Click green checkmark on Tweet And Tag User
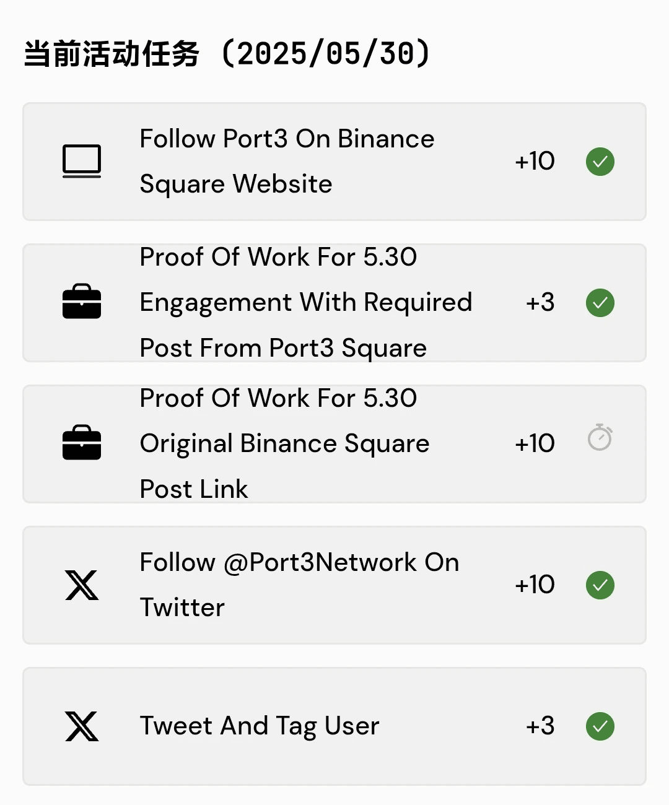 tap(600, 726)
